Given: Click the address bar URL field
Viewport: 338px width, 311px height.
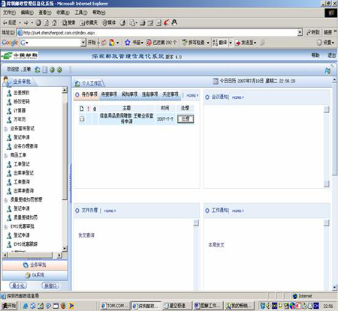Looking at the screenshot, I should [159, 33].
